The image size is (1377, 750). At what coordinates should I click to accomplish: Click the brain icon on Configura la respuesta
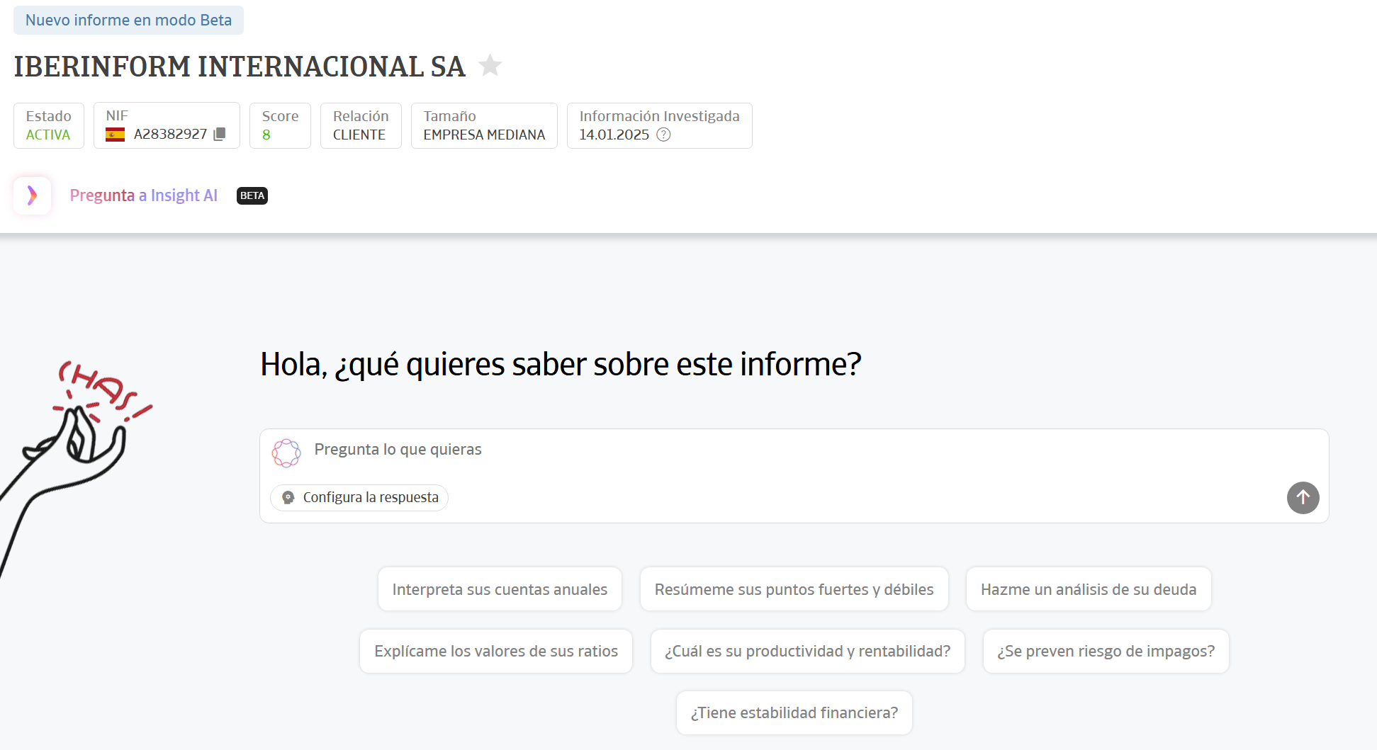coord(287,498)
